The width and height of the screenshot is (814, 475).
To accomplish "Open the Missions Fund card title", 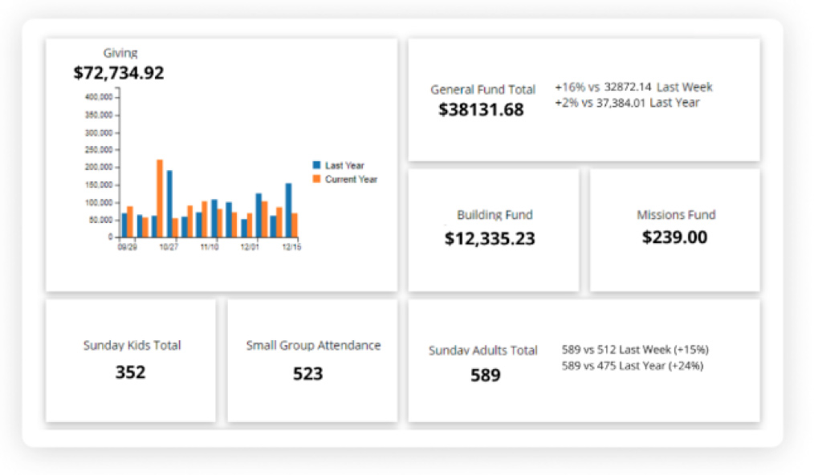I will coord(676,215).
